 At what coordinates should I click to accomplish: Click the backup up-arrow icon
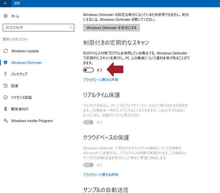pyautogui.click(x=5, y=74)
